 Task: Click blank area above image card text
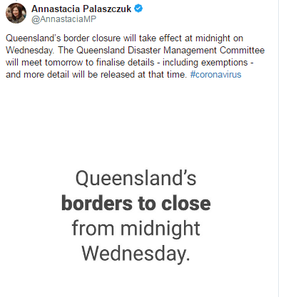click(x=136, y=123)
